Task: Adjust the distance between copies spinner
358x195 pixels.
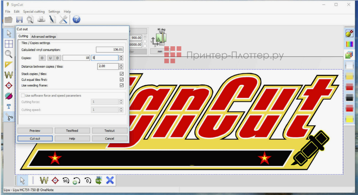Action: tap(121, 67)
